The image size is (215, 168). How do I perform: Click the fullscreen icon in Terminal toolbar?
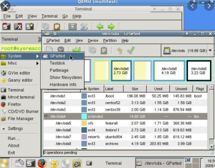72,26
